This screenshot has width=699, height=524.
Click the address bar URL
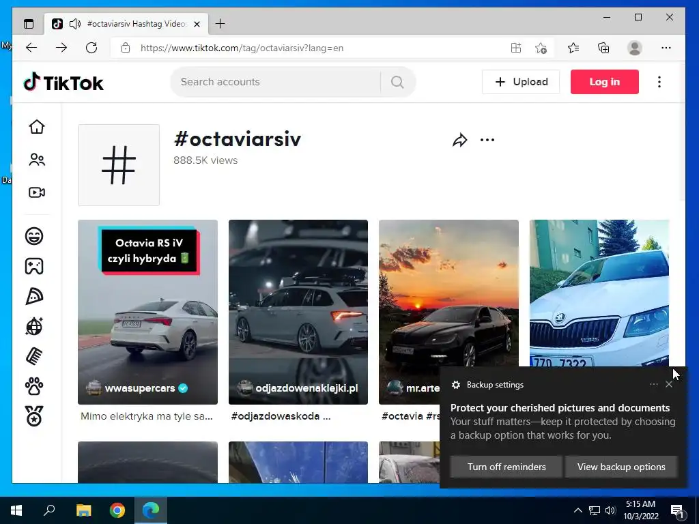[242, 48]
